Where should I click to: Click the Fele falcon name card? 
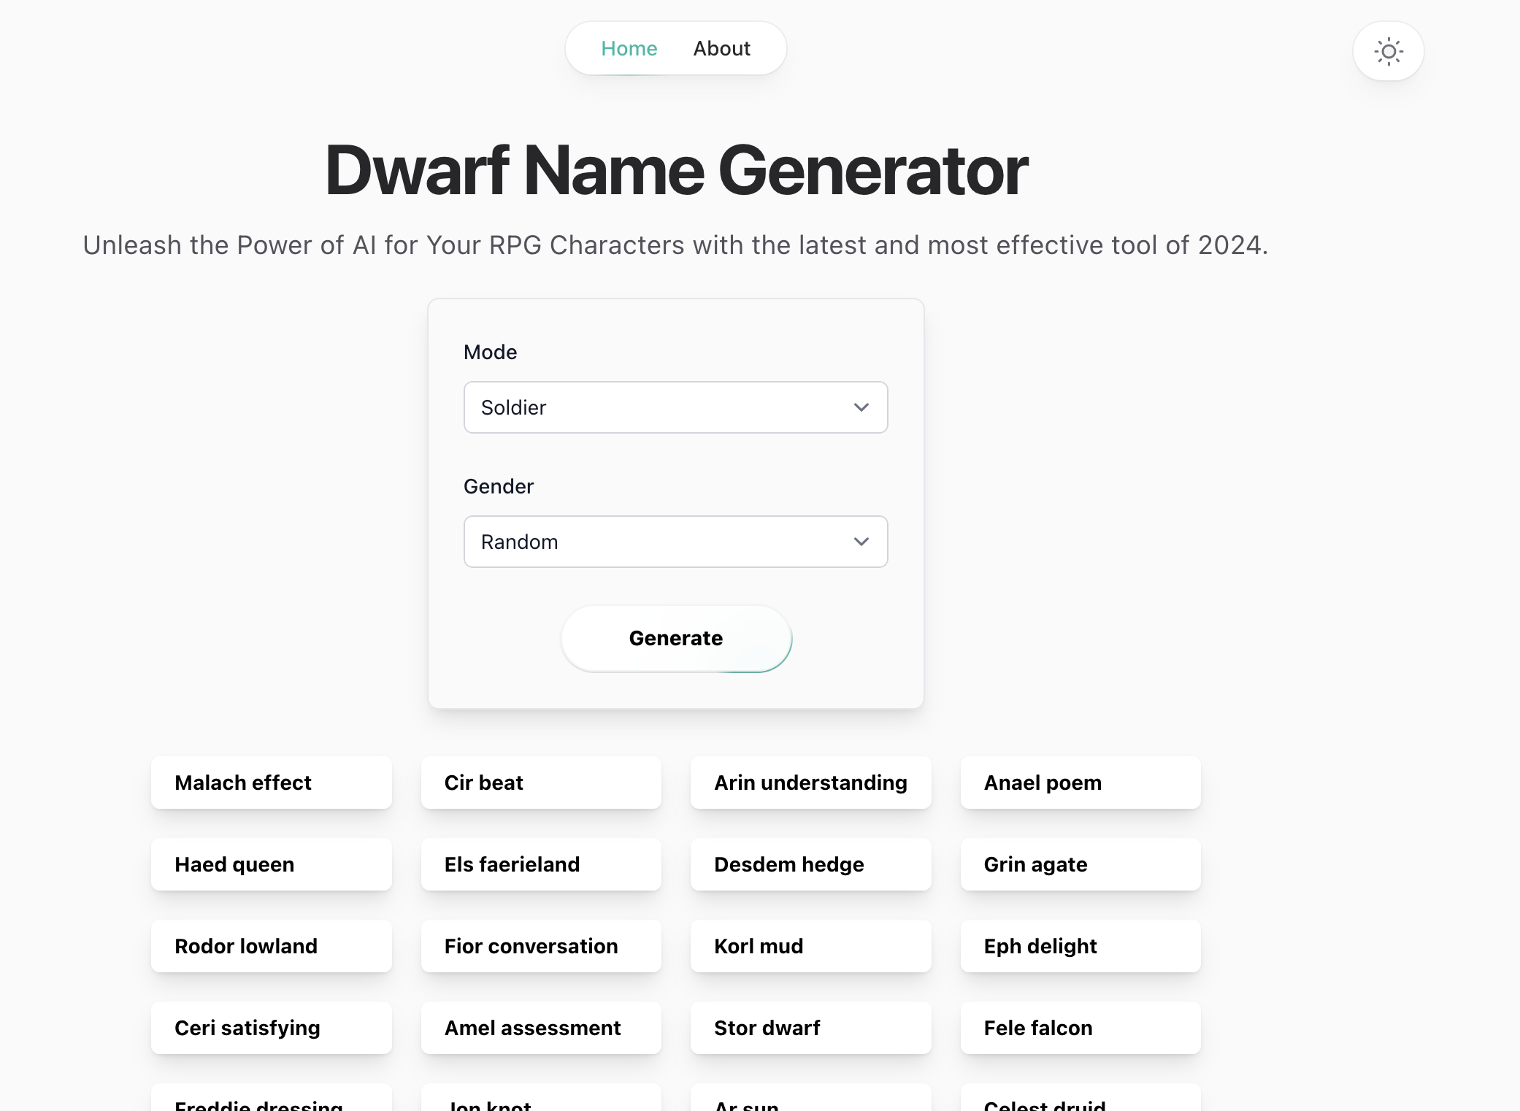(1080, 1028)
